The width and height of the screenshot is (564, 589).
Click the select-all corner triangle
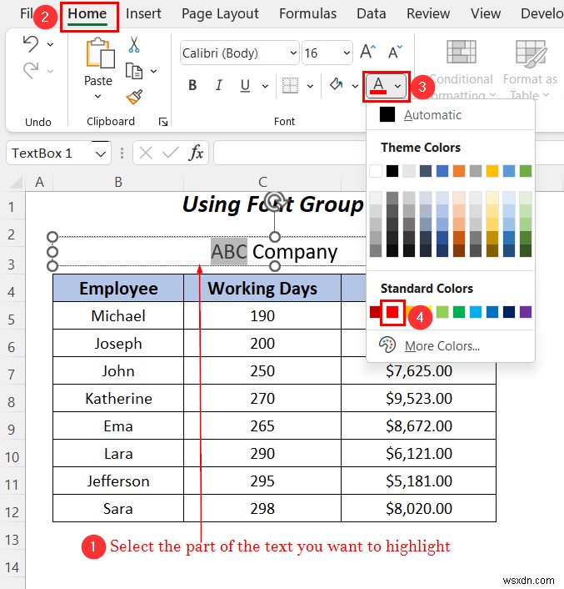tap(16, 182)
